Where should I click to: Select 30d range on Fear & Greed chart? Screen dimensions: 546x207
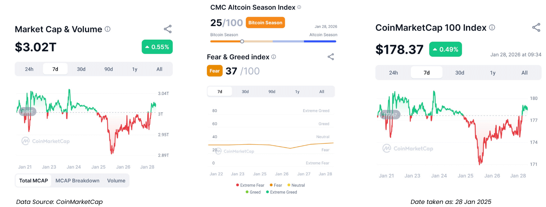pyautogui.click(x=245, y=92)
